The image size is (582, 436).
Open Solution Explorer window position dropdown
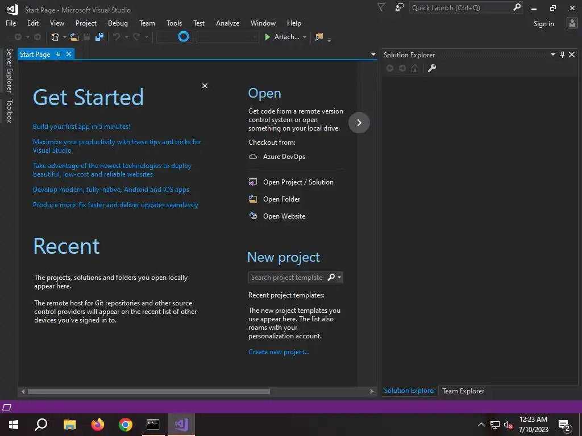click(552, 54)
